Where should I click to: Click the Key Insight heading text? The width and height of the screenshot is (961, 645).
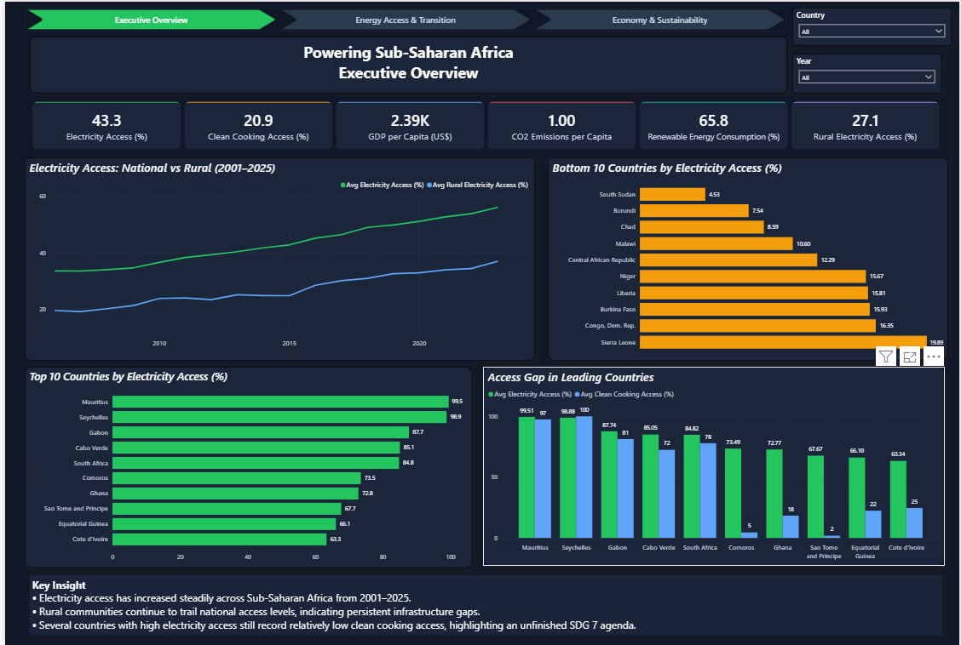point(59,585)
